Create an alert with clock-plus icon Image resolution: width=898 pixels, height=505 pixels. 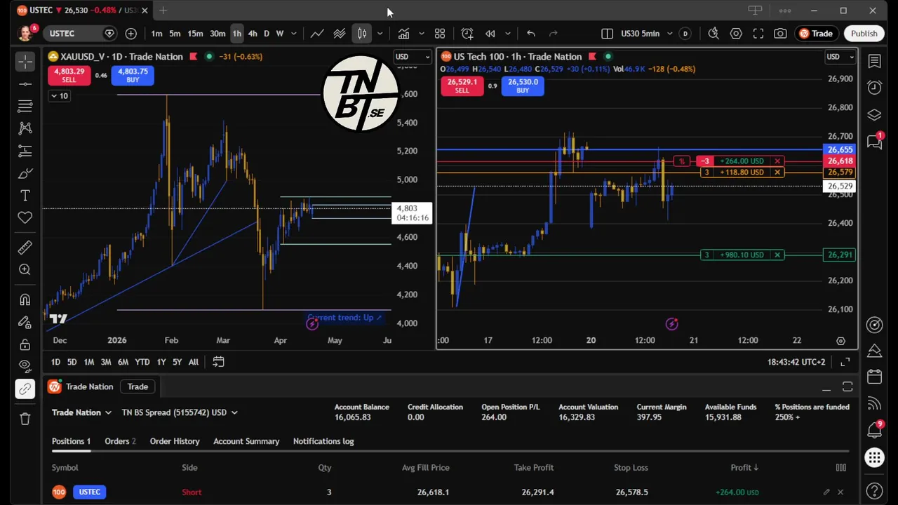pos(467,34)
